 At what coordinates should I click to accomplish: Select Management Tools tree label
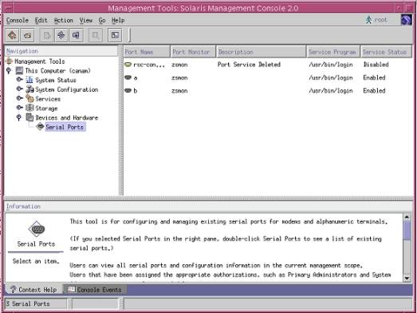[x=40, y=61]
